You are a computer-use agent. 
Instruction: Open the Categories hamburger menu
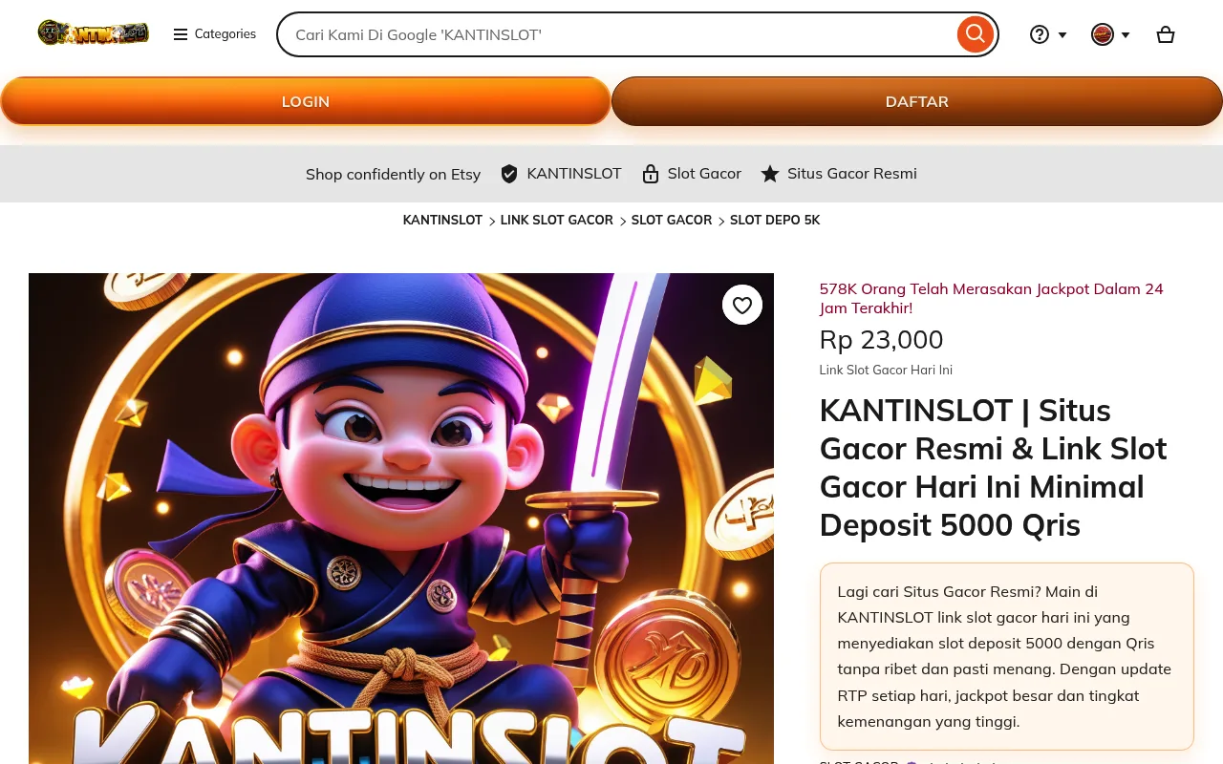[x=215, y=34]
